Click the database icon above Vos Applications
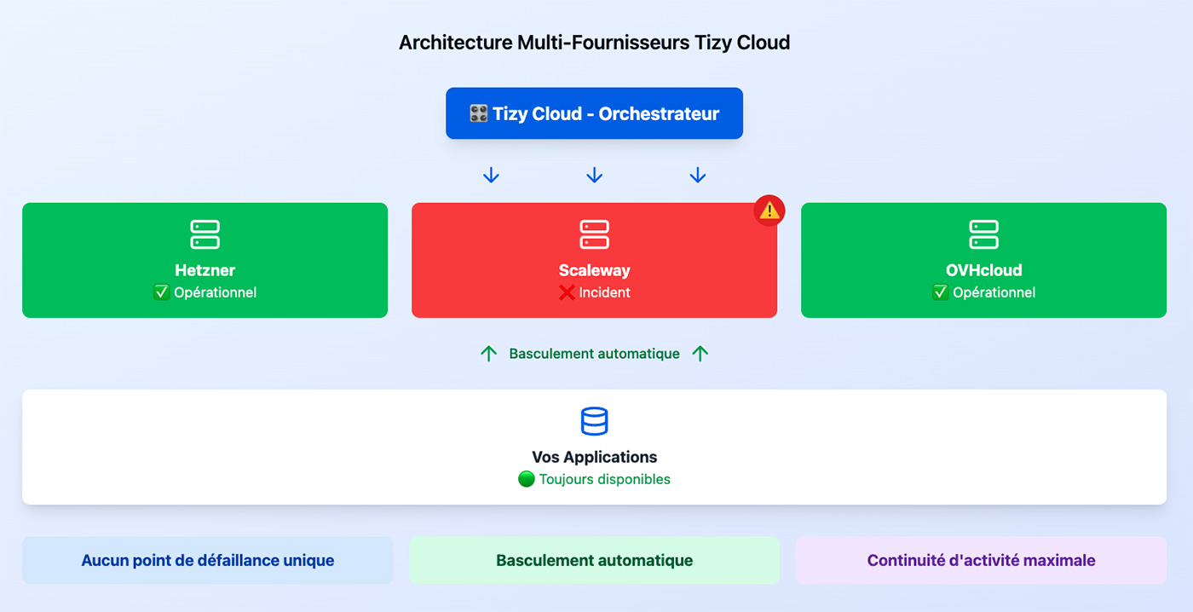1193x612 pixels. (x=594, y=421)
